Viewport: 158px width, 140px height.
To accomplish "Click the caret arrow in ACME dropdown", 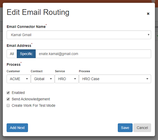I will click(27, 79).
